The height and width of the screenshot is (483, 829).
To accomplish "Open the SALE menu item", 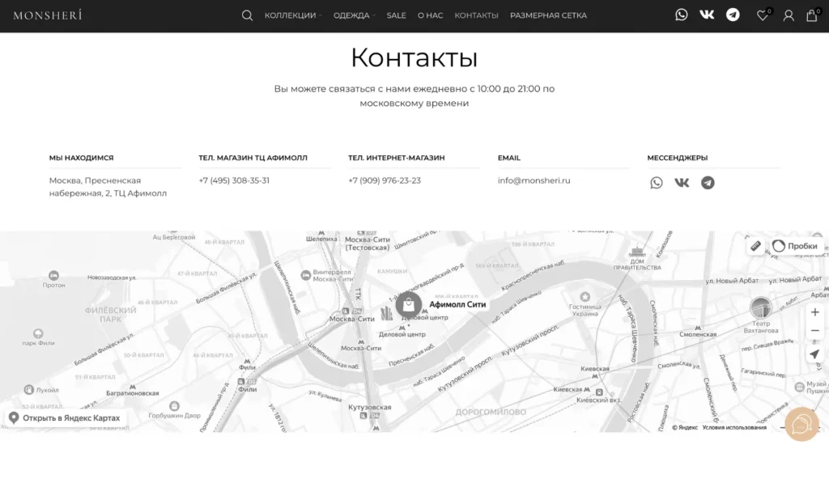I will pos(396,15).
